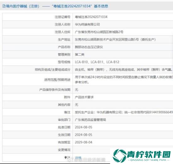173x164 pixels.
Task: Select the 注册证编号 label cell
Action: pyautogui.click(x=63, y=17)
